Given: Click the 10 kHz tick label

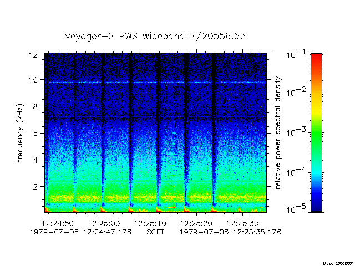Looking at the screenshot, I should point(33,80).
